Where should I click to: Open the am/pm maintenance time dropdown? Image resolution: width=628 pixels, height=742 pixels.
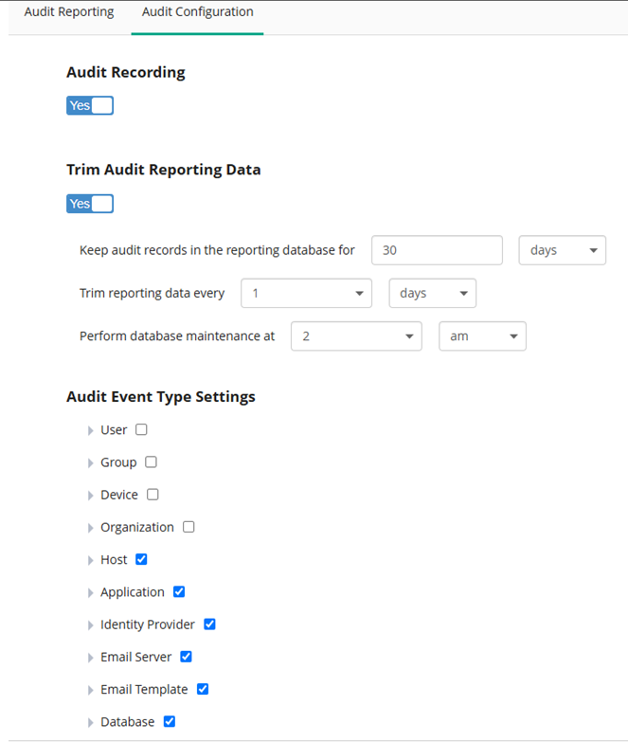[x=482, y=336]
